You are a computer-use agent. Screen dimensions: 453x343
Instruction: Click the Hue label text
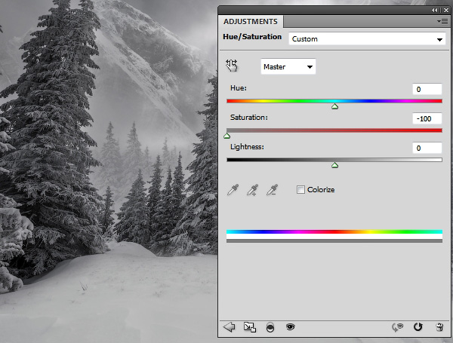(239, 88)
